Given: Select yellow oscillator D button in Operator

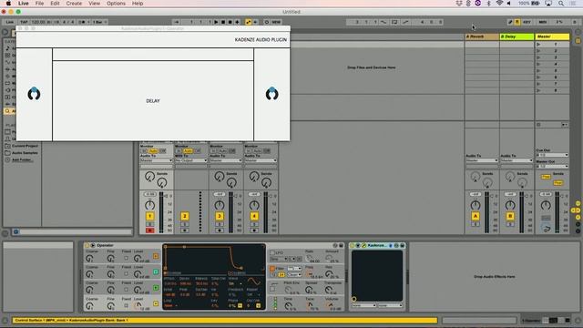Looking at the screenshot, I should [x=156, y=256].
